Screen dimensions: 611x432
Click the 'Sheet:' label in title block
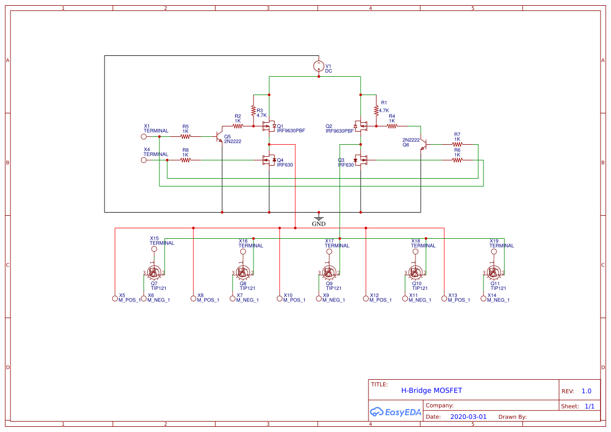570,406
